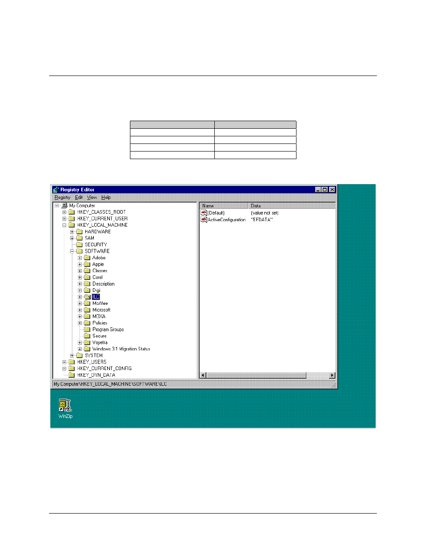Click the right pane's right scroll arrow
Image resolution: width=426 pixels, height=552 pixels.
click(332, 375)
